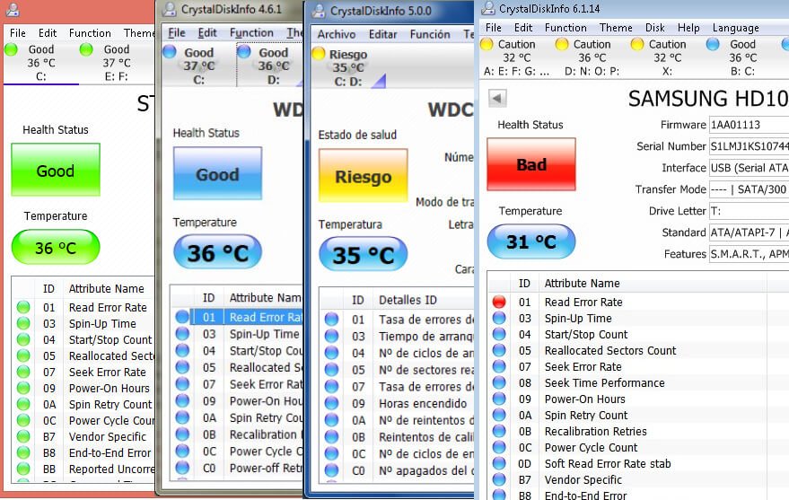Select the Good 36 °C disk D: in the 4.6.1 window

click(269, 66)
